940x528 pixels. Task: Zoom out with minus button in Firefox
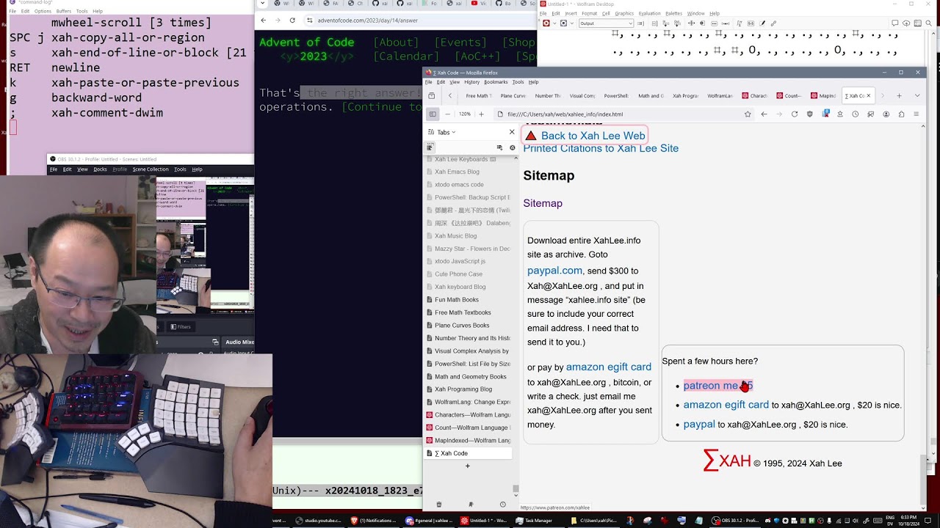click(x=447, y=114)
